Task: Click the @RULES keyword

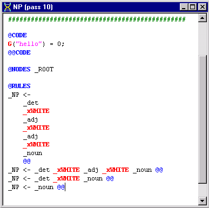Action: coord(19,86)
